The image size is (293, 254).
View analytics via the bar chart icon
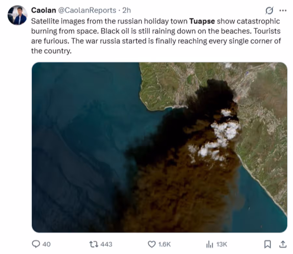coord(210,244)
